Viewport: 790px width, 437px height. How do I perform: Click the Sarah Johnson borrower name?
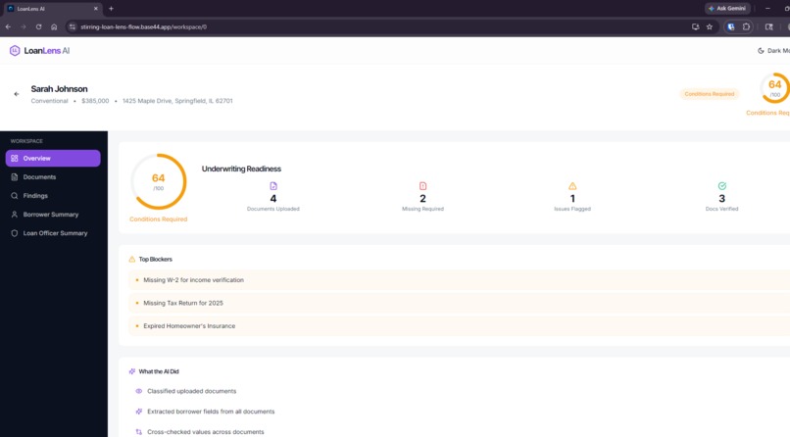point(59,88)
